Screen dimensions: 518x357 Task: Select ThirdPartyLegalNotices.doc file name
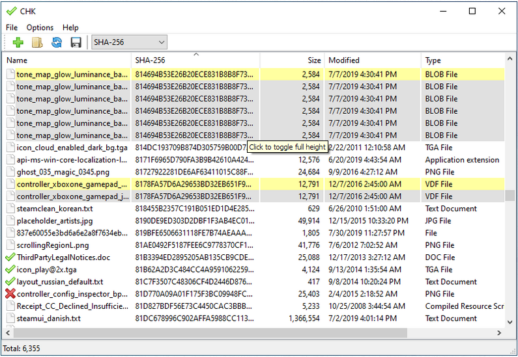(63, 258)
